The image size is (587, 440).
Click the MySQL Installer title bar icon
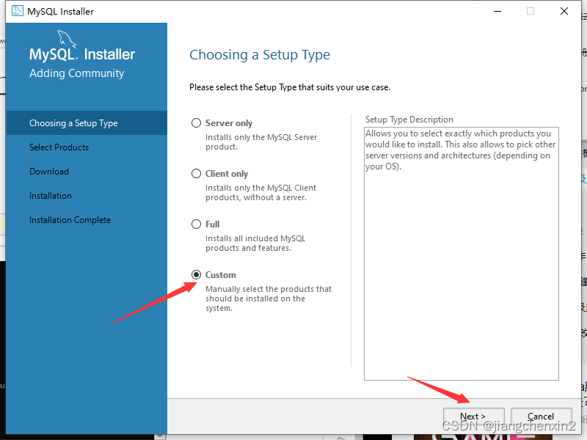click(x=17, y=11)
